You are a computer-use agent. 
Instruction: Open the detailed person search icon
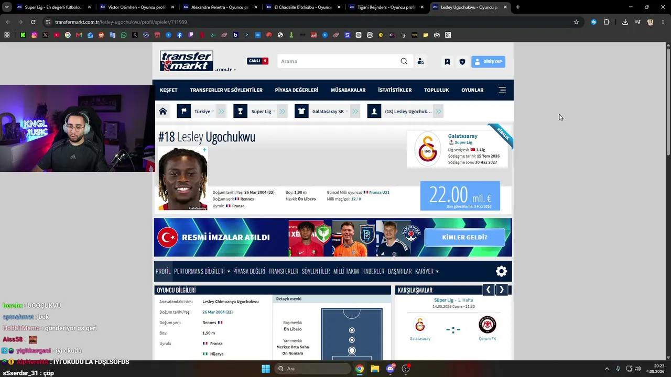point(420,61)
